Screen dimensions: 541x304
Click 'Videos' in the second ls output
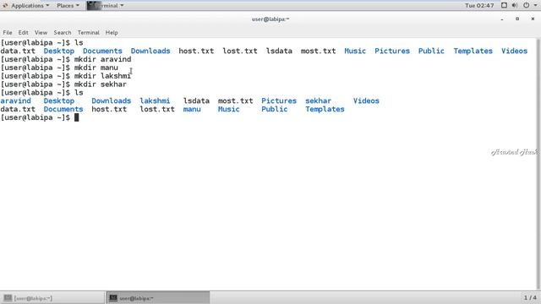coord(366,100)
